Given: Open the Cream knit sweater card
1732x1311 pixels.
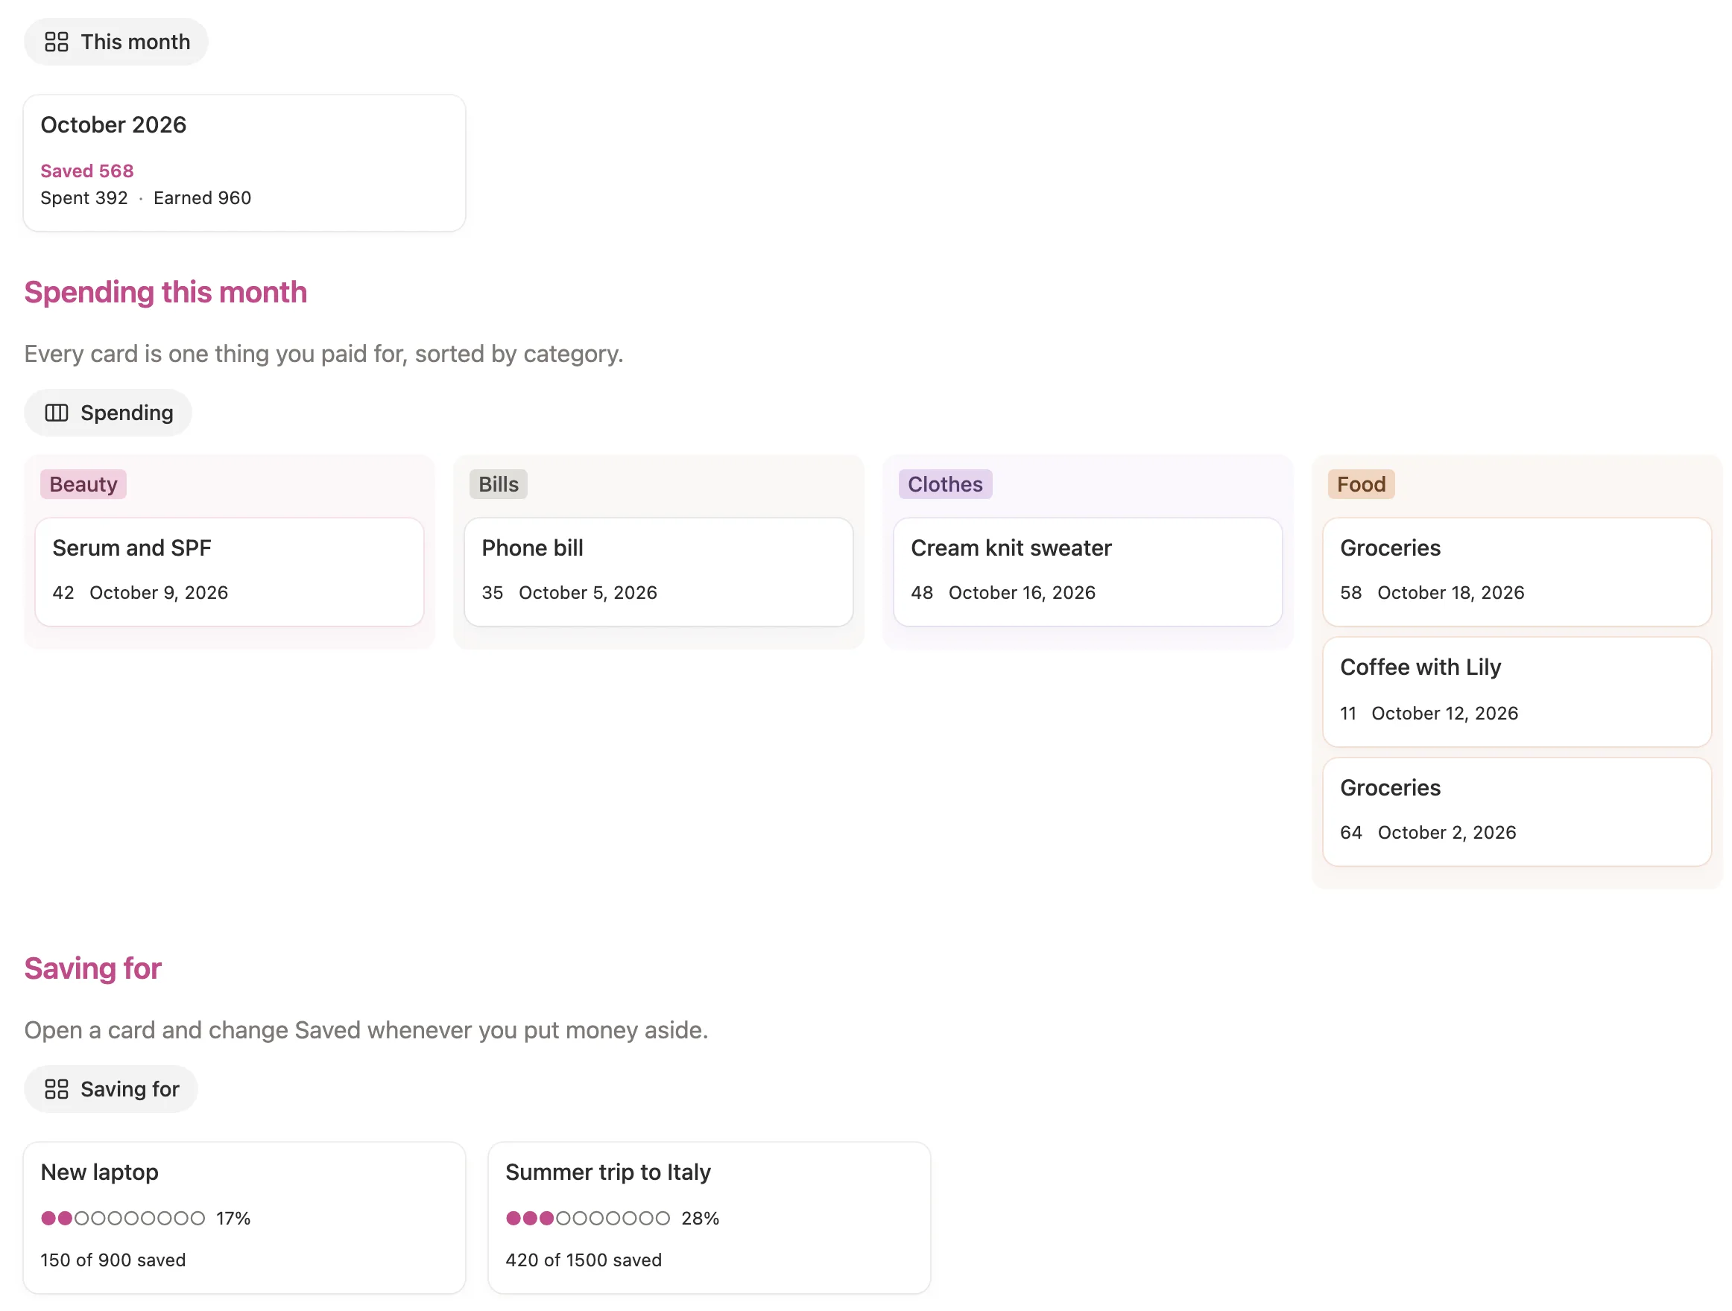Looking at the screenshot, I should click(x=1087, y=571).
